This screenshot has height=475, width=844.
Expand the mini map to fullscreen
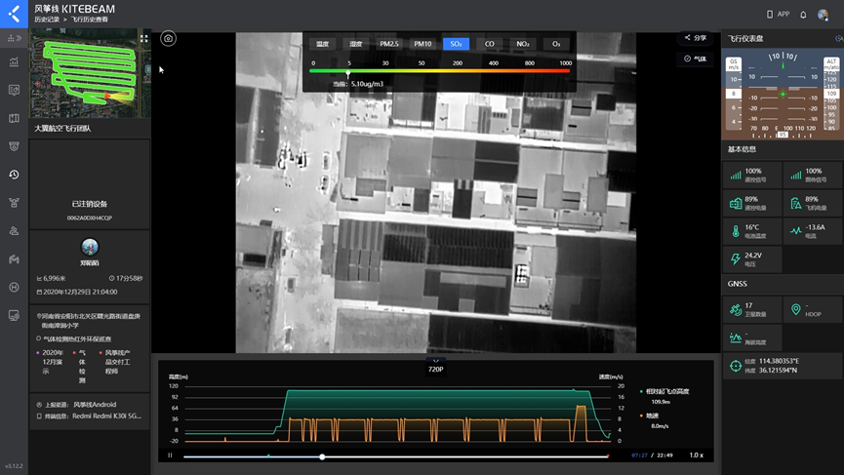click(x=144, y=38)
